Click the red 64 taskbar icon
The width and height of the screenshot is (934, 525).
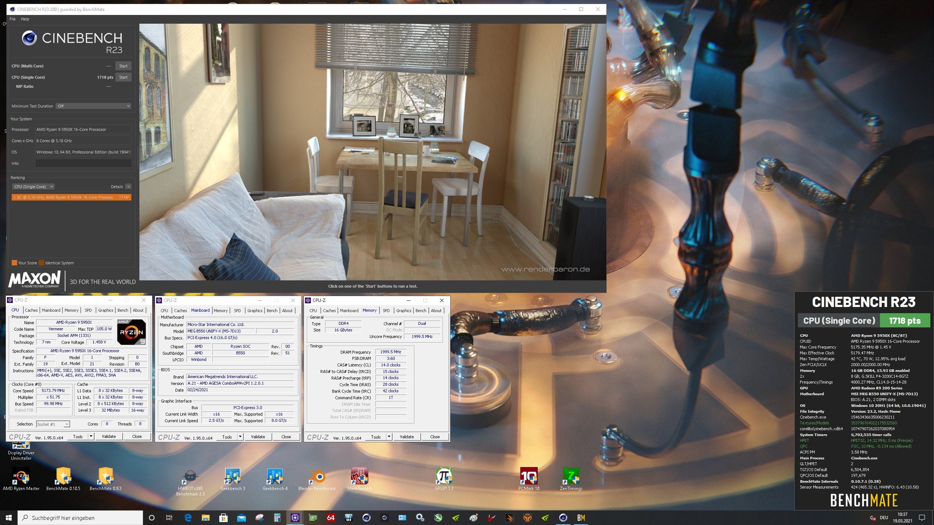[331, 518]
